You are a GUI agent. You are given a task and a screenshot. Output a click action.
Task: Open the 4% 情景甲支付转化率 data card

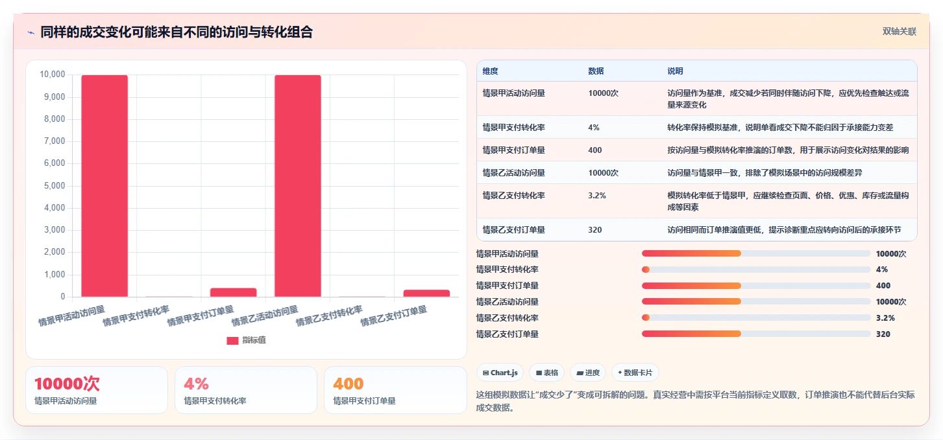click(246, 390)
